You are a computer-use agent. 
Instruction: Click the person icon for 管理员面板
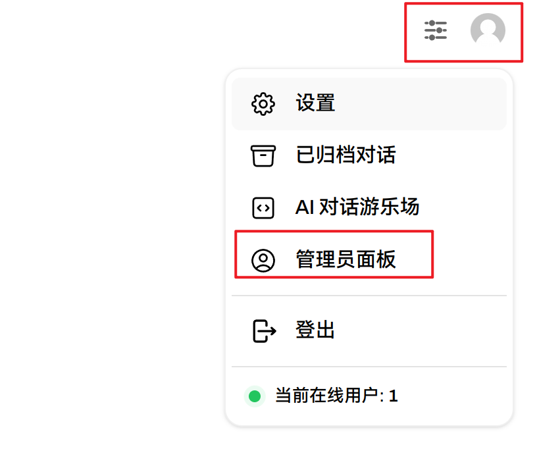tap(263, 260)
